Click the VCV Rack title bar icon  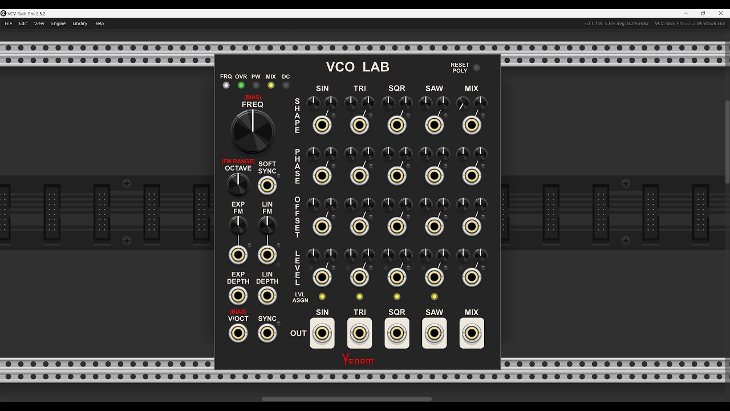tap(3, 13)
